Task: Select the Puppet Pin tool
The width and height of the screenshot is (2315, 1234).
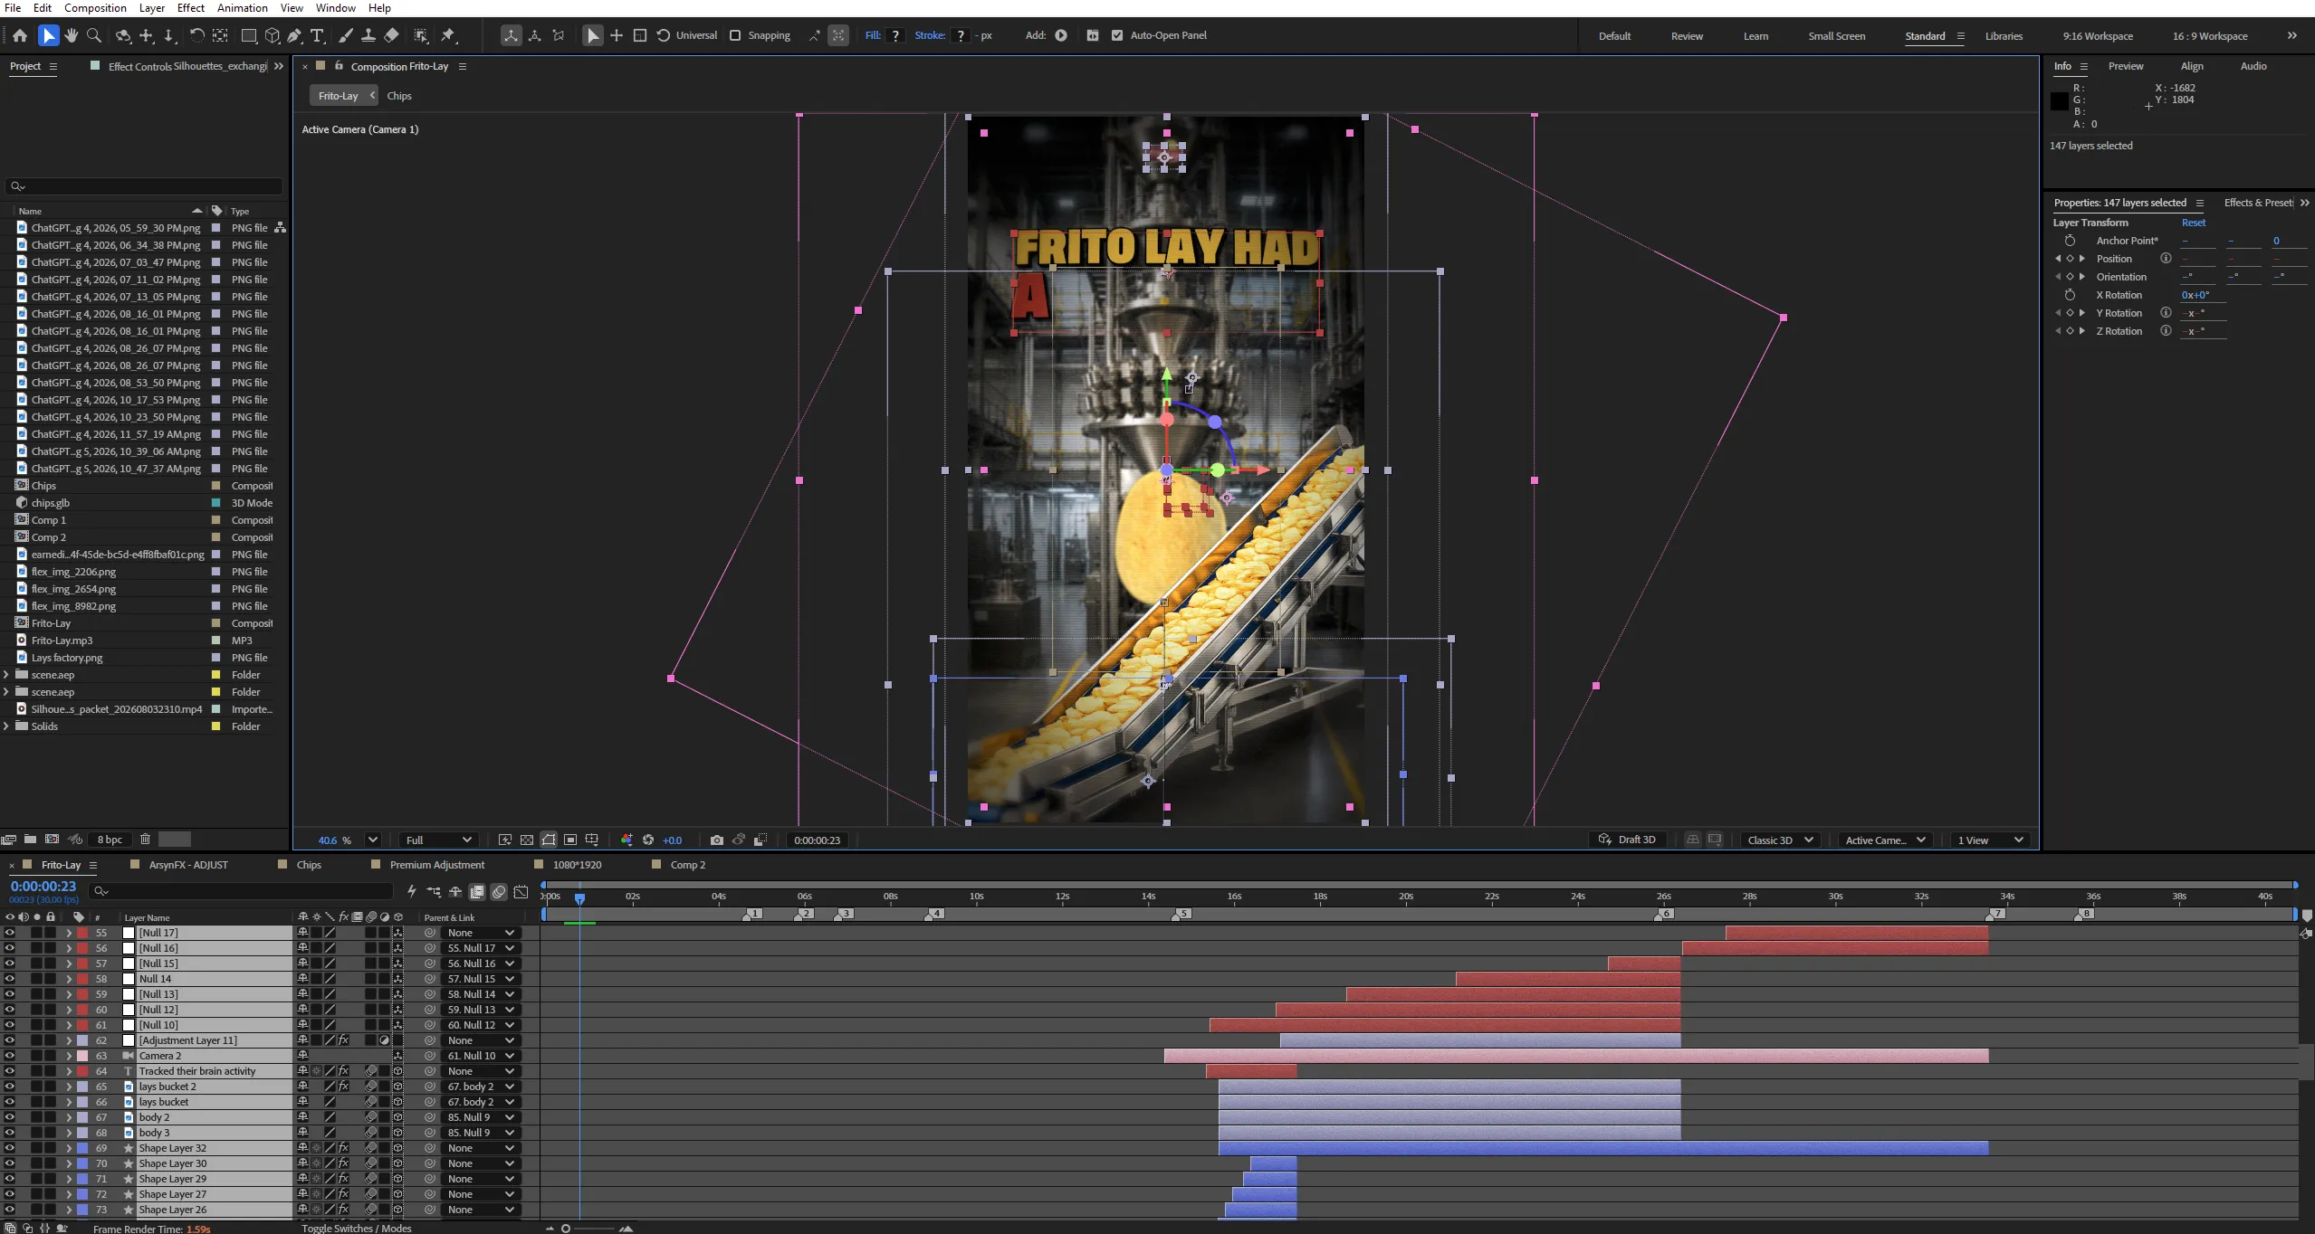Action: pos(448,35)
